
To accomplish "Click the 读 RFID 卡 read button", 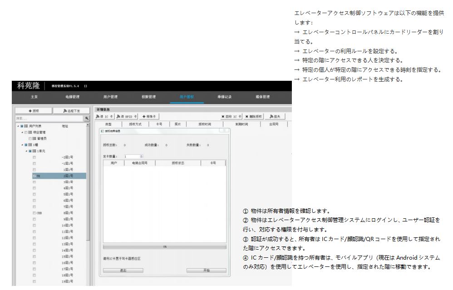I will coord(127,117).
